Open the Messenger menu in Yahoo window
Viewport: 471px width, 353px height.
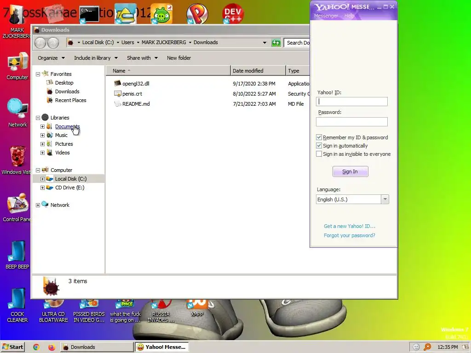click(326, 16)
